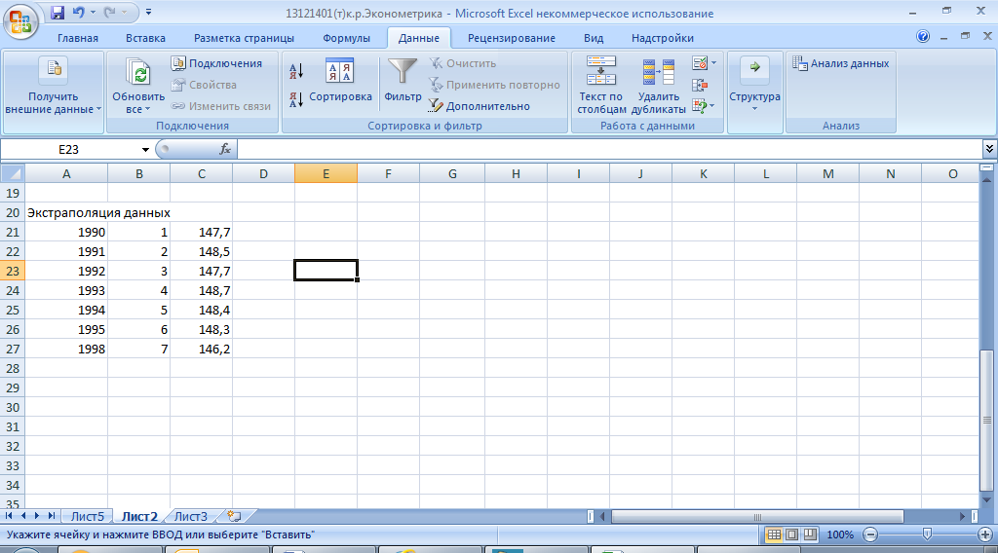Click the Консолидация consolidate icon
This screenshot has height=553, width=998.
(x=700, y=85)
